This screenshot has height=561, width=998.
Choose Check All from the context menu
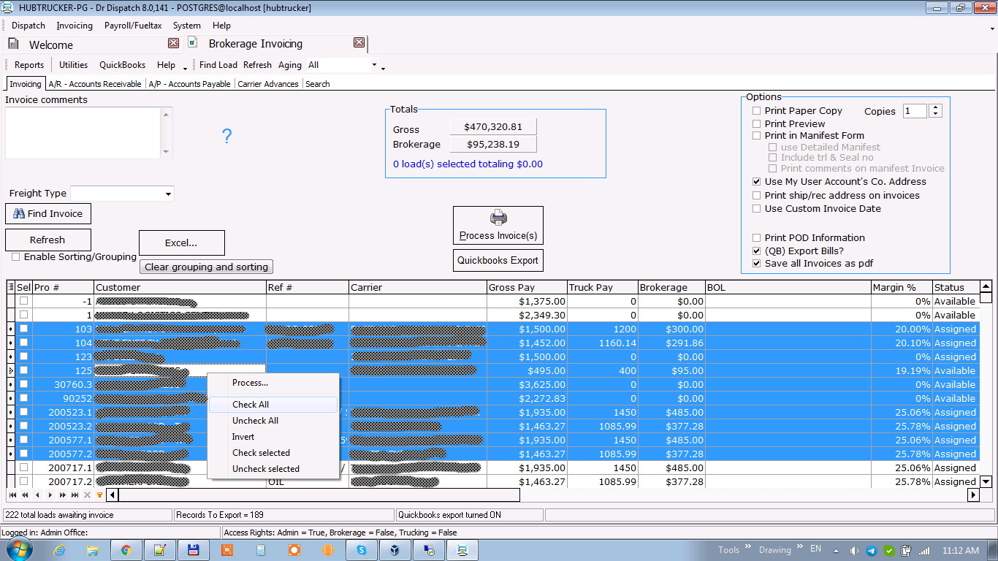[x=251, y=405]
